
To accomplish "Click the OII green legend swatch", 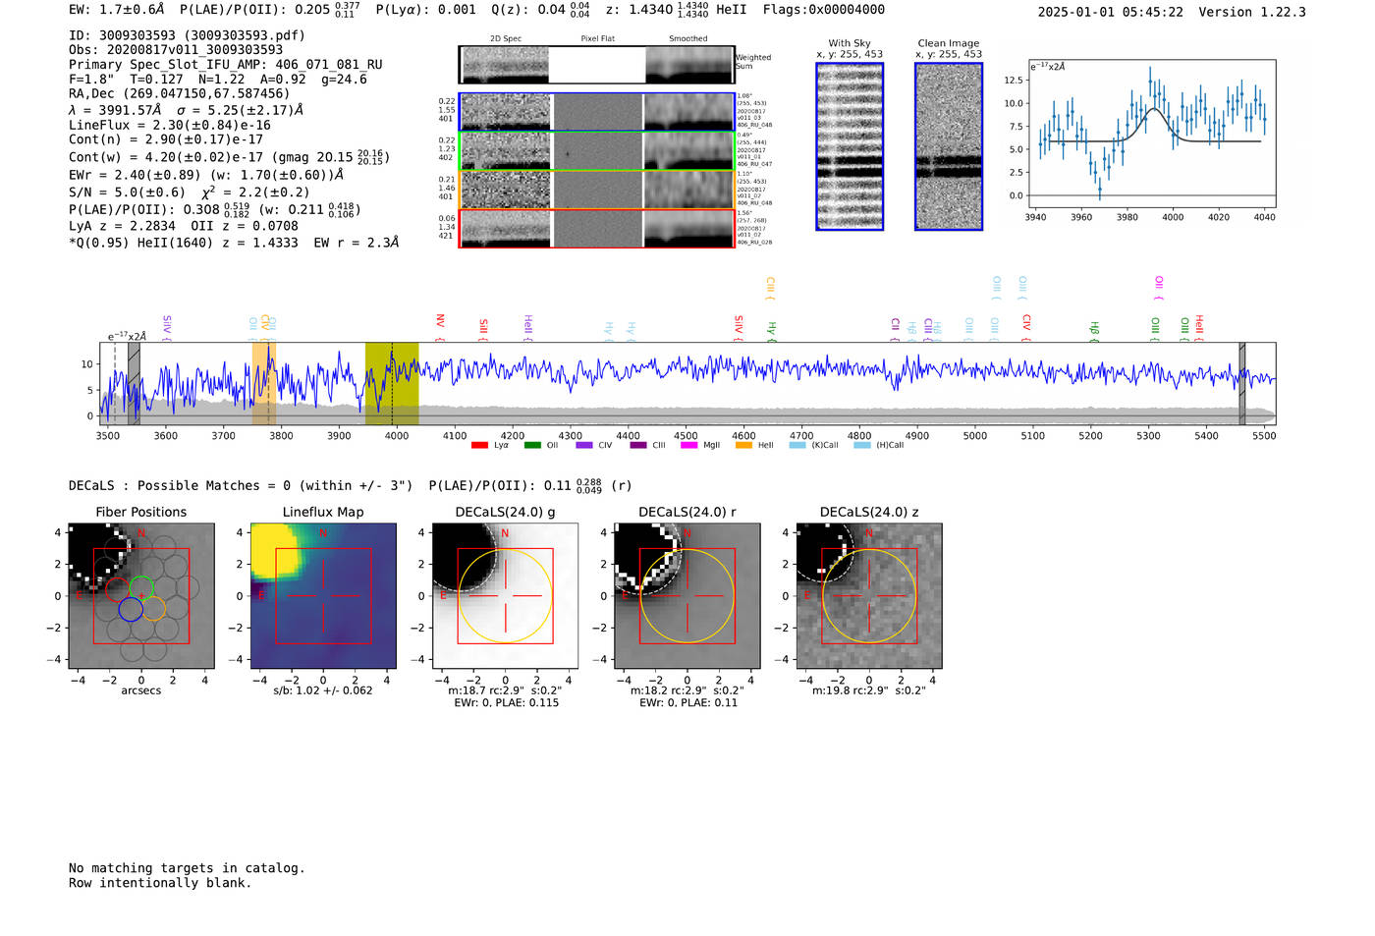I will point(532,445).
